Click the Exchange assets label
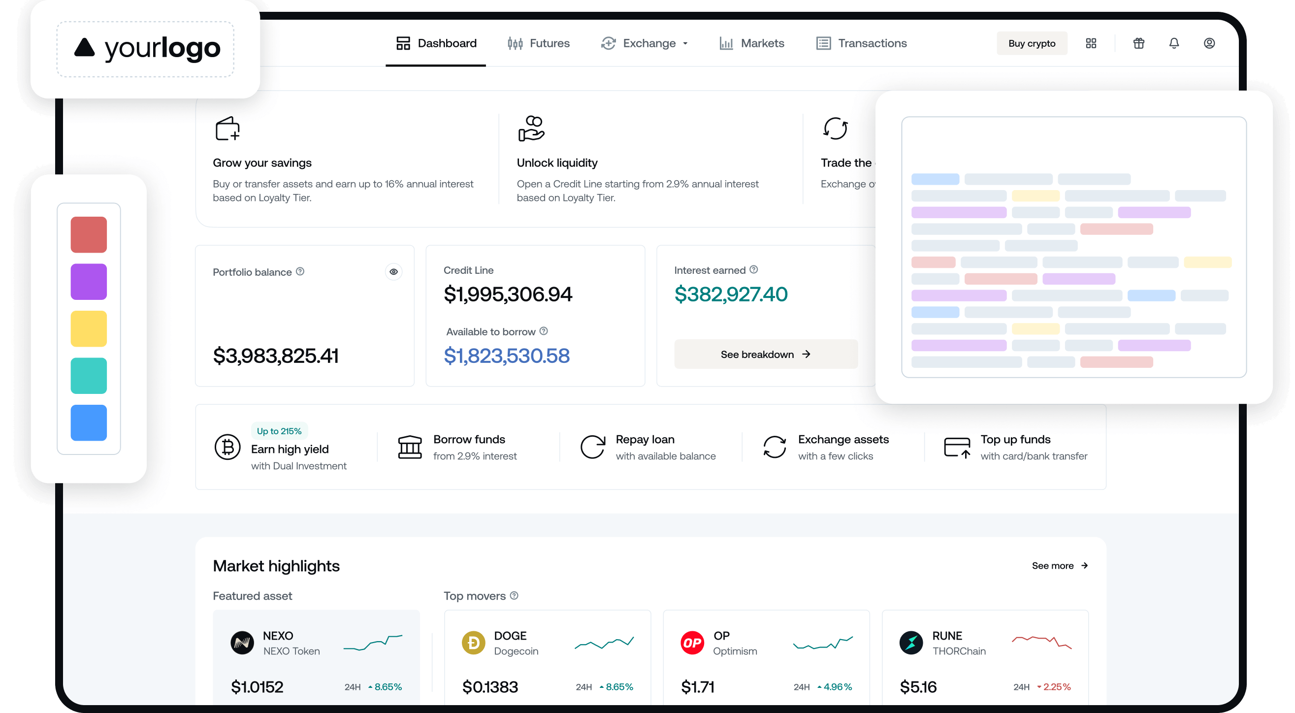The height and width of the screenshot is (713, 1295). pyautogui.click(x=843, y=439)
